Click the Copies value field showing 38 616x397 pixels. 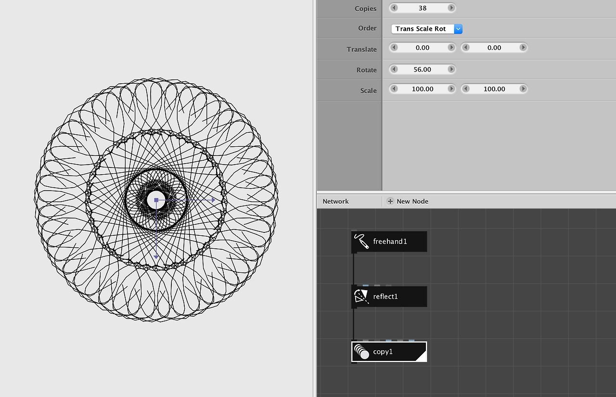[423, 8]
